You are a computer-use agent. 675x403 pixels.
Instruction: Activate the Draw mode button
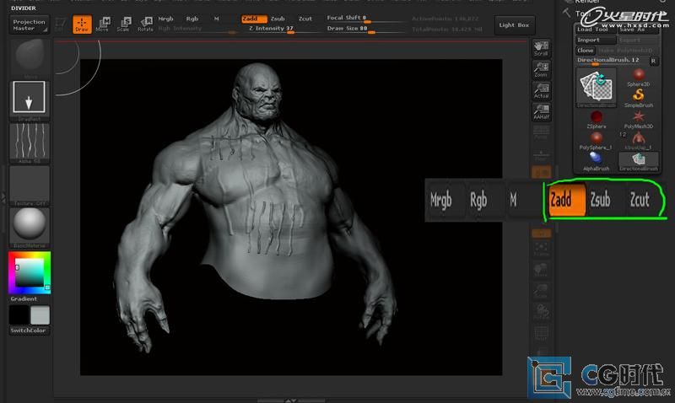tap(82, 24)
